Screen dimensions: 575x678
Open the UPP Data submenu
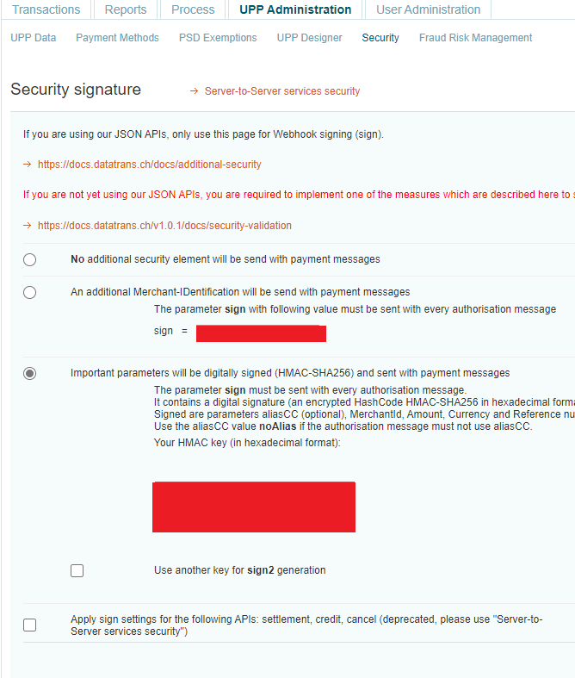[x=34, y=38]
